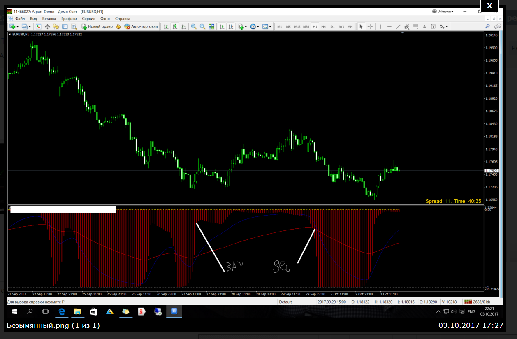The height and width of the screenshot is (339, 517).
Task: Expand Profiles dropdown arrow
Action: 30,26
